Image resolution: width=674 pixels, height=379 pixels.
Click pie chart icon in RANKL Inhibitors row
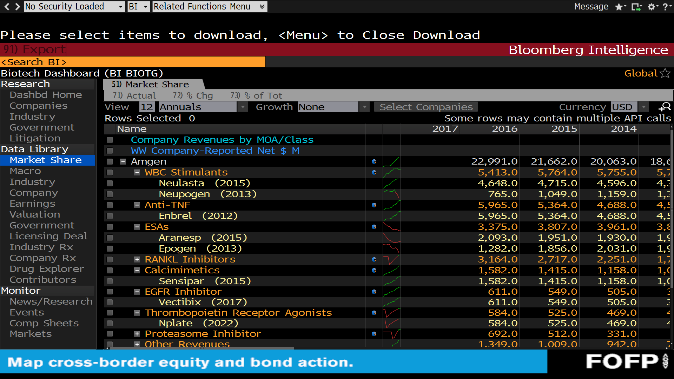coord(374,259)
